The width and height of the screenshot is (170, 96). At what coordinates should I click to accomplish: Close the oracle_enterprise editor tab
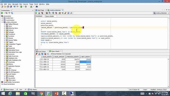tap(62, 10)
